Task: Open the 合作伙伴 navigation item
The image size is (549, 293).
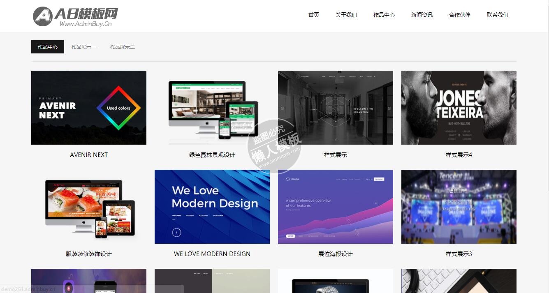Action: pos(459,15)
